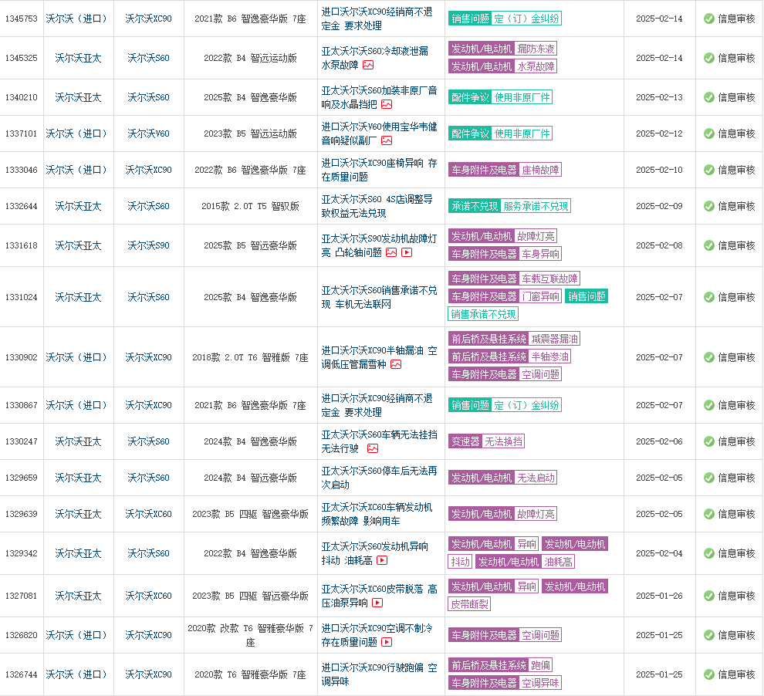
Task: Open complaint 亚太沃尔沃XC60车辆发动机频繁故障
Action: pyautogui.click(x=377, y=515)
